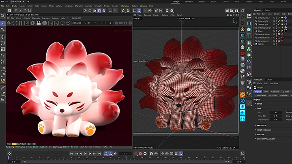Toggle the Live Viewer resolution lock
The image size is (292, 164).
point(39,23)
